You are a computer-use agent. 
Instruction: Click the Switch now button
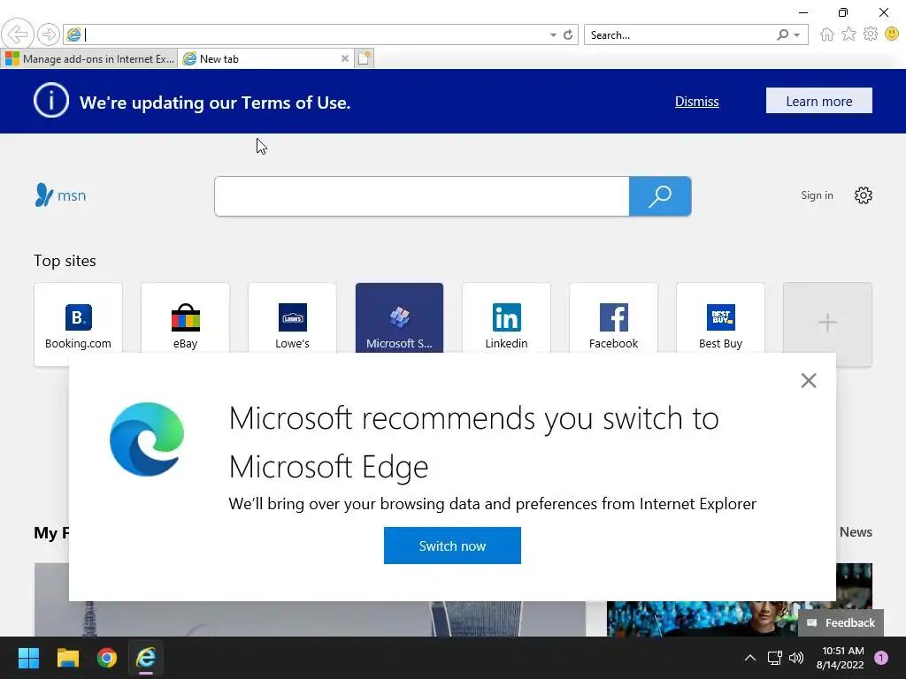[452, 545]
